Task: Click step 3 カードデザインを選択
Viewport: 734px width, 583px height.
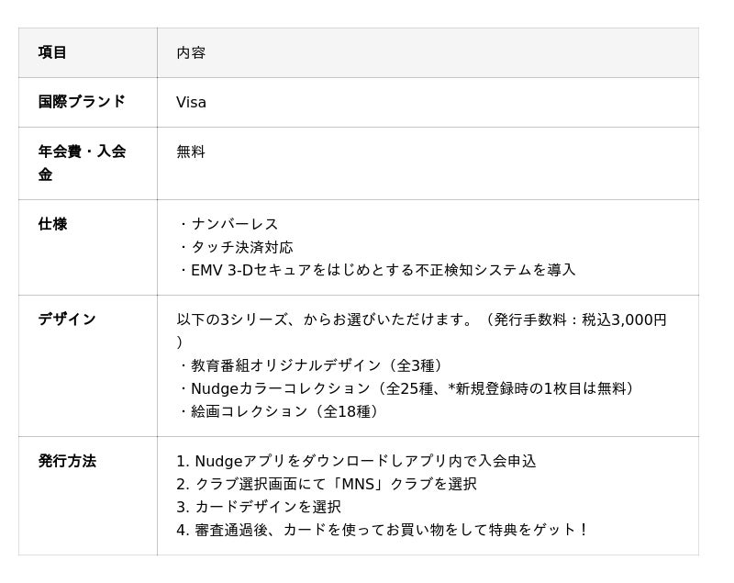Action: [259, 507]
